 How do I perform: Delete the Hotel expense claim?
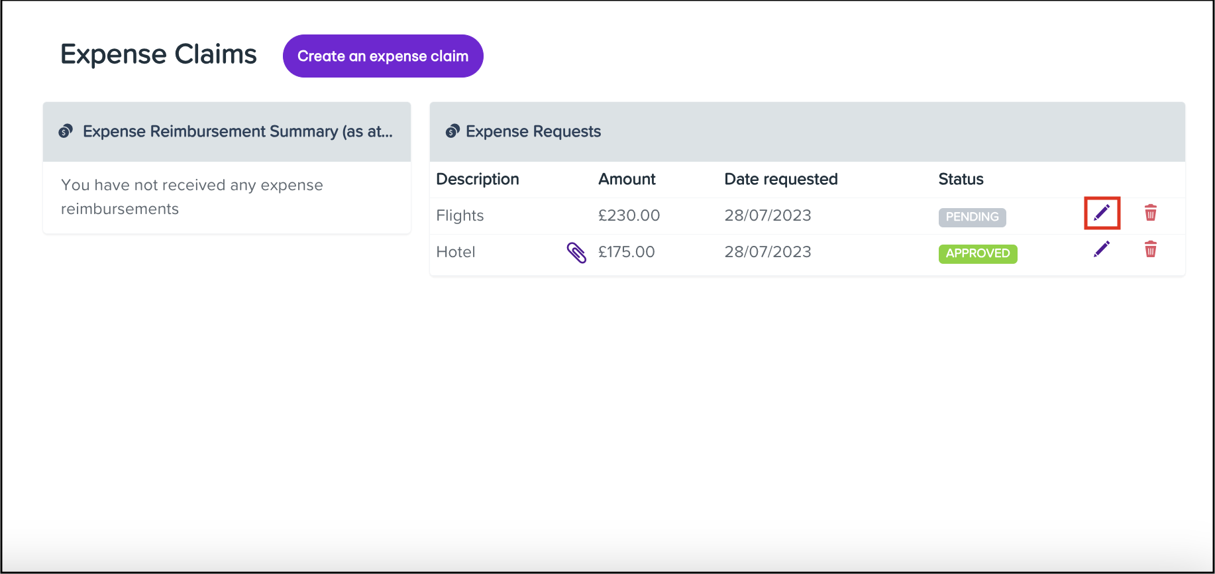coord(1150,249)
